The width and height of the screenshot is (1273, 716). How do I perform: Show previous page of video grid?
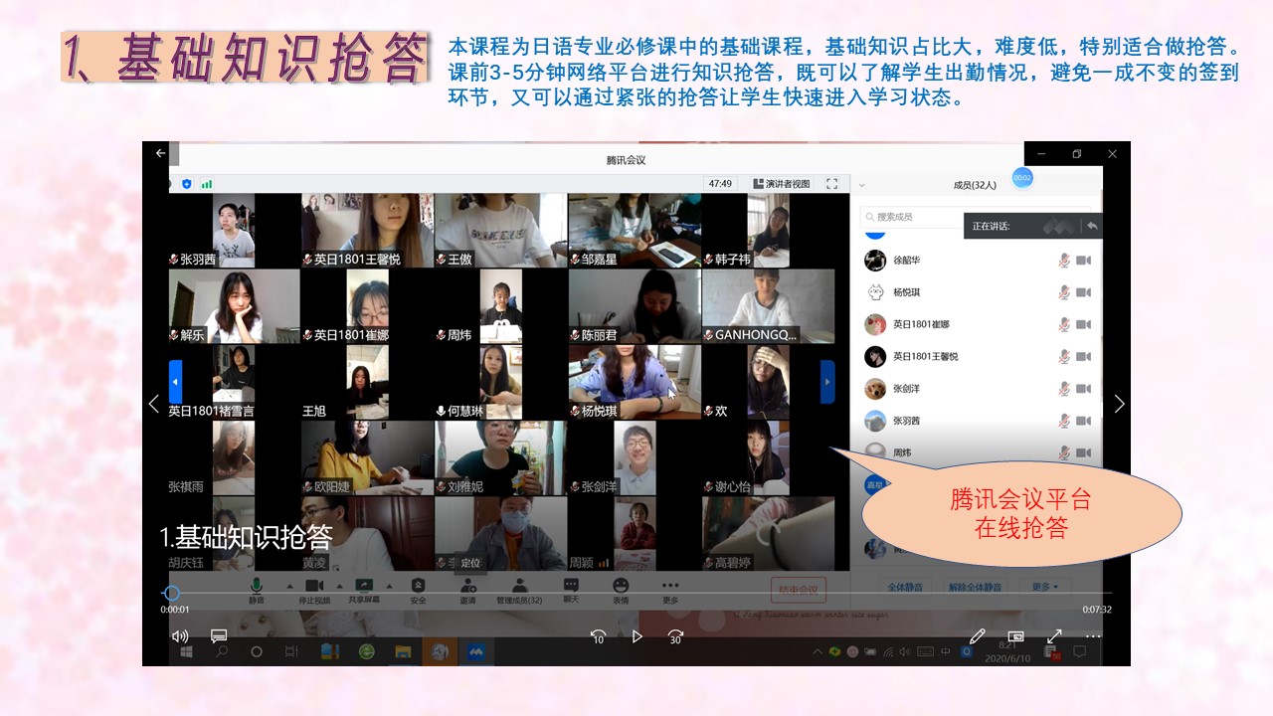176,382
